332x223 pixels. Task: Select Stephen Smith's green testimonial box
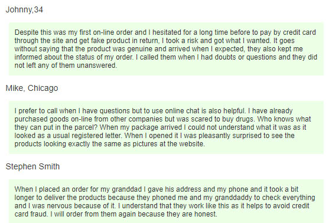click(x=166, y=201)
